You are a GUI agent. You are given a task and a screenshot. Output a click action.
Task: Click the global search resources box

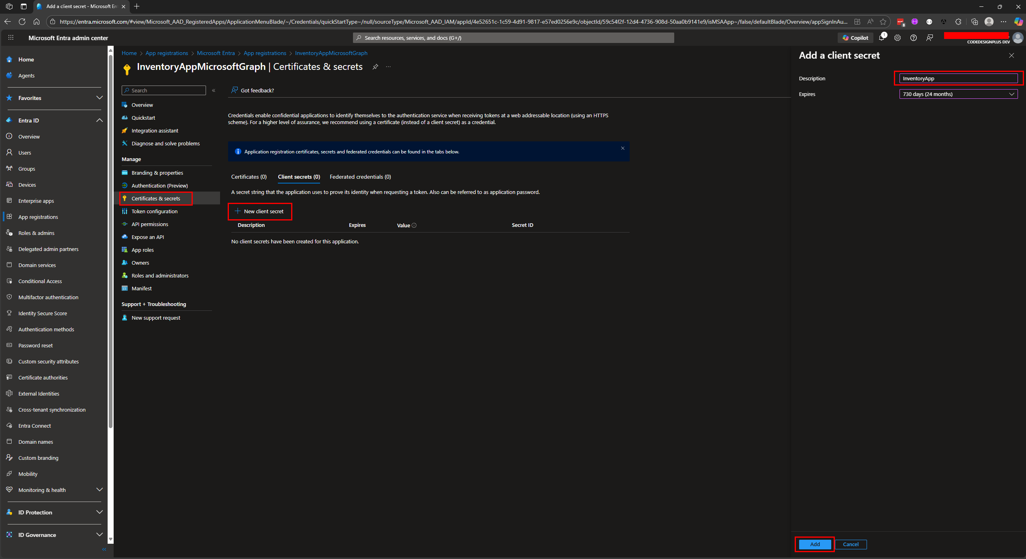(x=513, y=38)
